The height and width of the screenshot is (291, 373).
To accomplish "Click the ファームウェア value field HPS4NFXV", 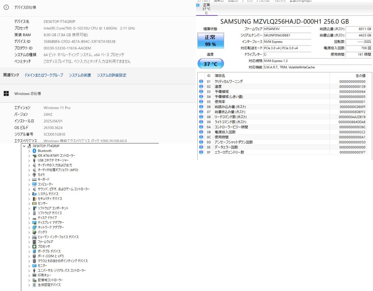I will pyautogui.click(x=287, y=29).
